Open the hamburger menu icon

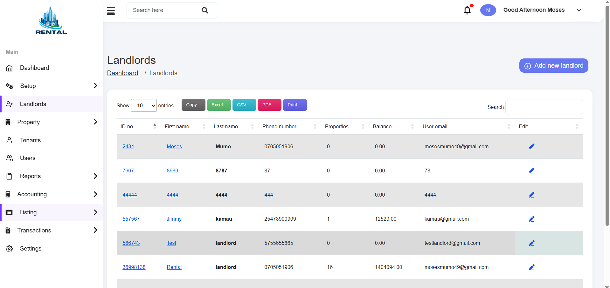coord(111,11)
